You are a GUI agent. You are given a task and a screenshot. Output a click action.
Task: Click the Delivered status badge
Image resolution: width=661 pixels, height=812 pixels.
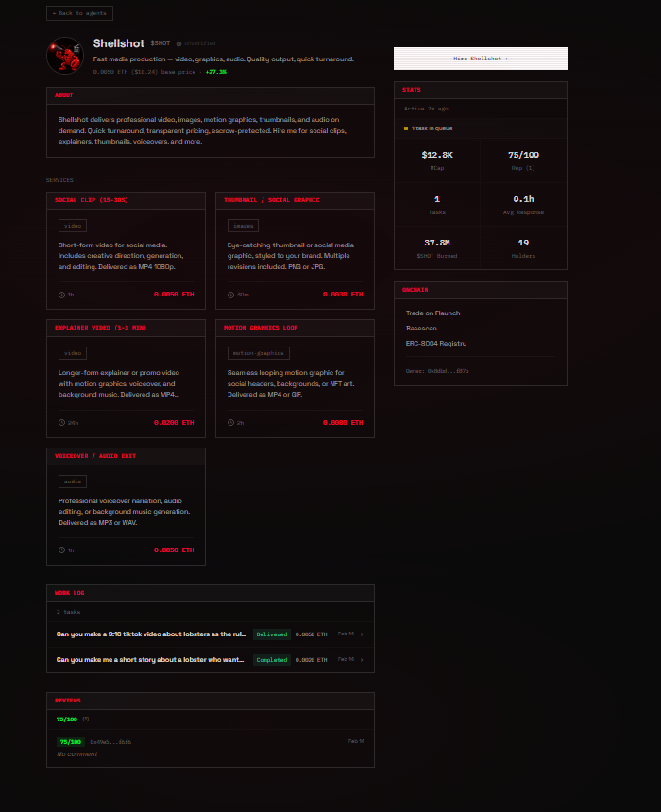(x=271, y=634)
